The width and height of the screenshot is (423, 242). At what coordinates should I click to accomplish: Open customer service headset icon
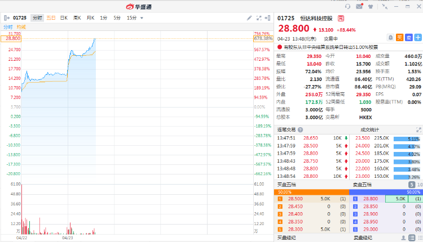click(347, 6)
